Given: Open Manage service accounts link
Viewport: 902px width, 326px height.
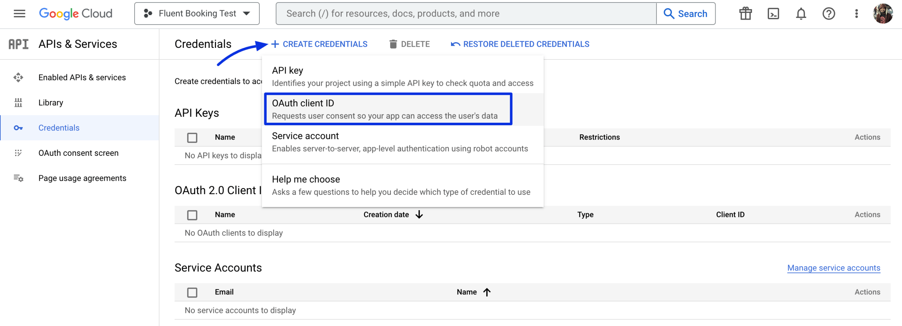Looking at the screenshot, I should coord(834,268).
